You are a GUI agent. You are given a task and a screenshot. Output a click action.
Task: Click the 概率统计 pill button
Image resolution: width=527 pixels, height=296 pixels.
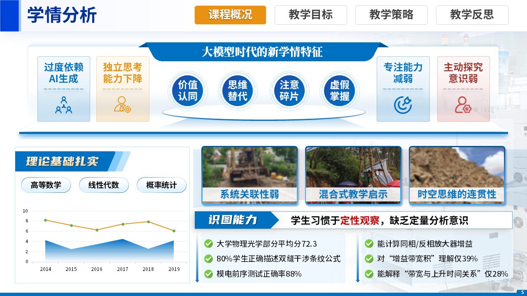(161, 185)
